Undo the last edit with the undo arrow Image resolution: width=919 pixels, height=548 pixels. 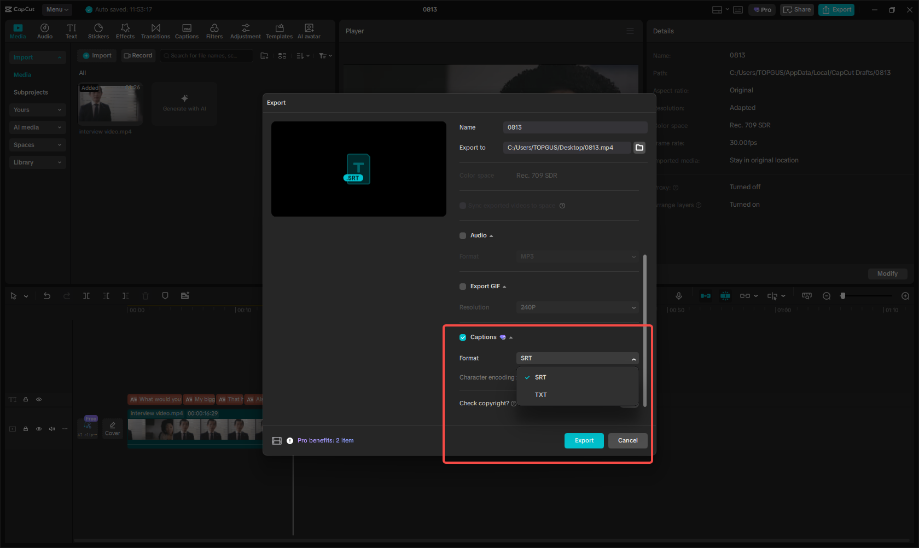coord(46,295)
